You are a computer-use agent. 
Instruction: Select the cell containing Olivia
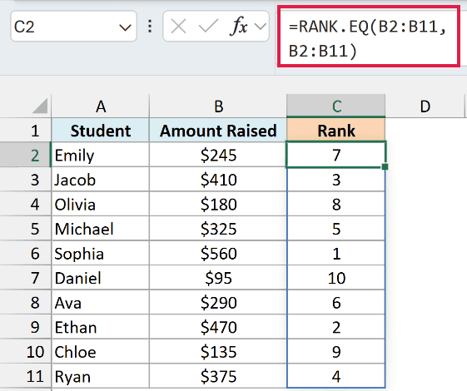pos(101,204)
